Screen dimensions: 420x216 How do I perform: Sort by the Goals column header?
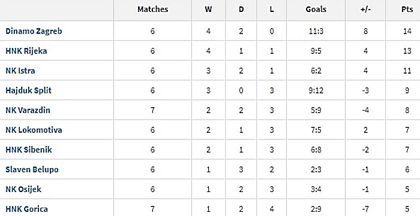point(316,10)
